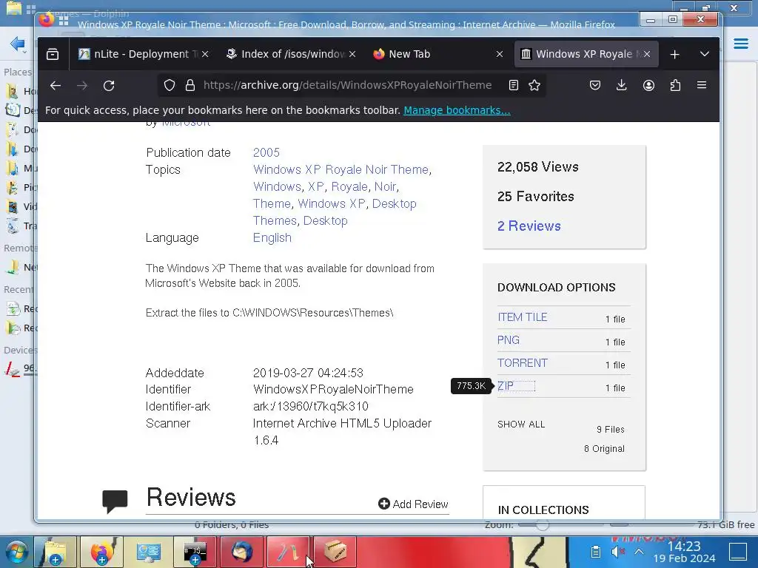Open the Dolphin file manager taskbar icon
The height and width of the screenshot is (568, 758).
click(55, 552)
